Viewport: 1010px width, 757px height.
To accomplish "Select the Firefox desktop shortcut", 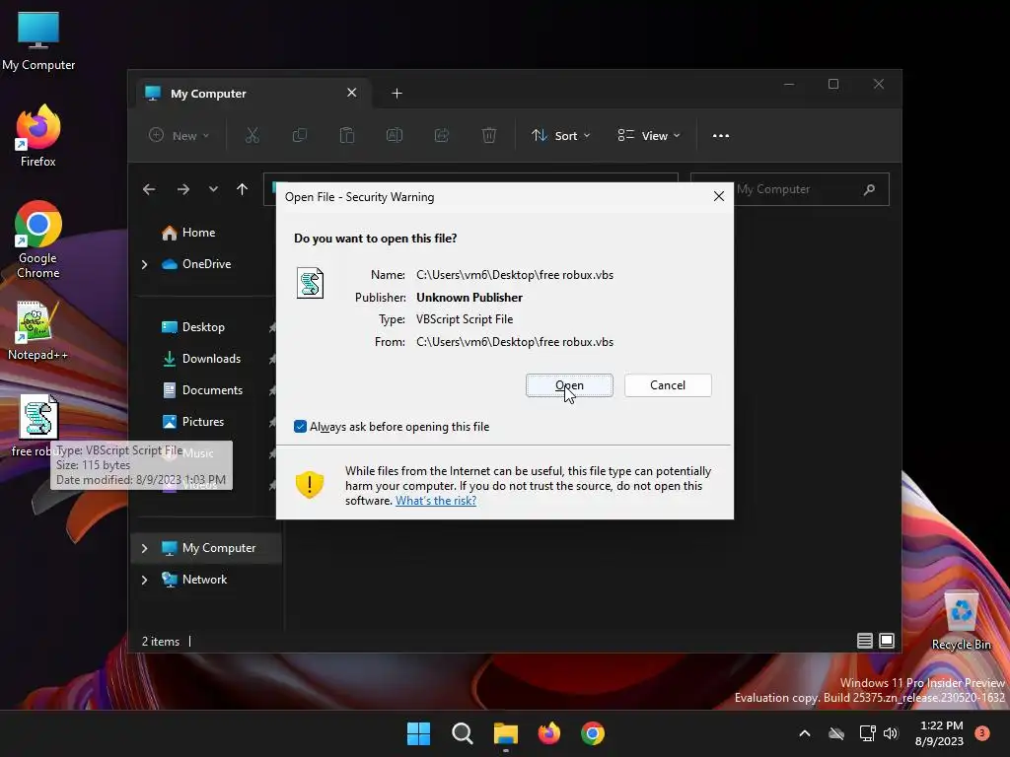I will (38, 136).
